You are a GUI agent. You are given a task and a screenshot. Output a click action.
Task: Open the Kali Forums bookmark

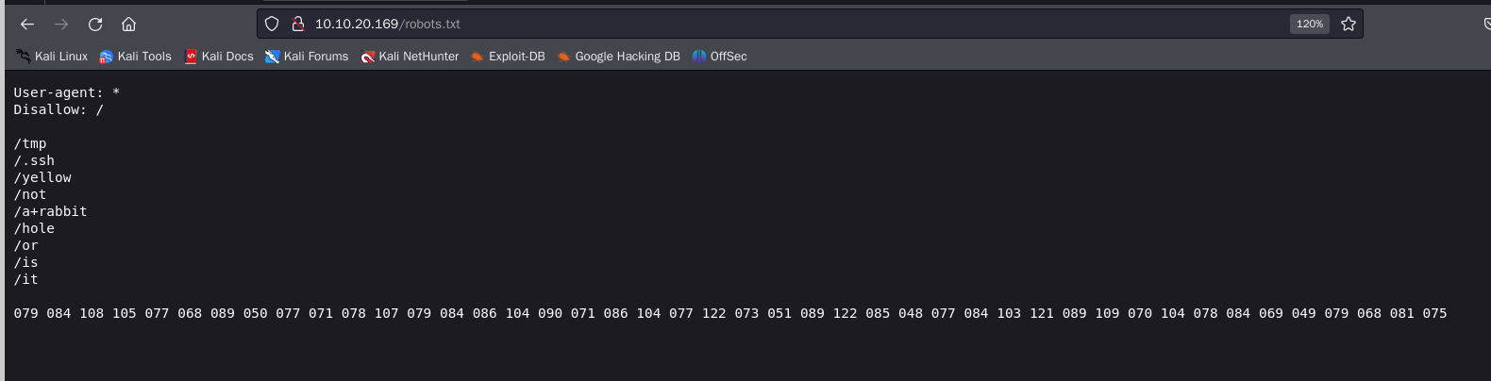point(307,57)
